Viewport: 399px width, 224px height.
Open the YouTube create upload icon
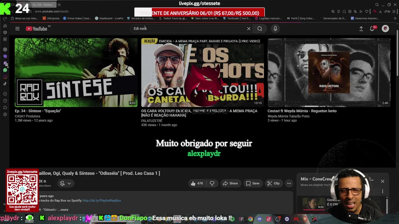(x=361, y=29)
